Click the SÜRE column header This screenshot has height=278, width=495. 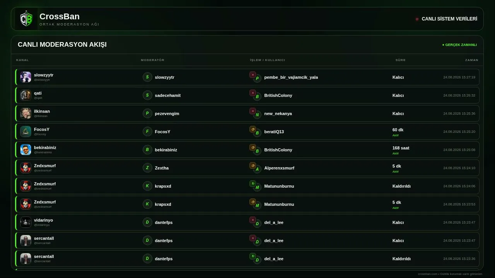(401, 60)
